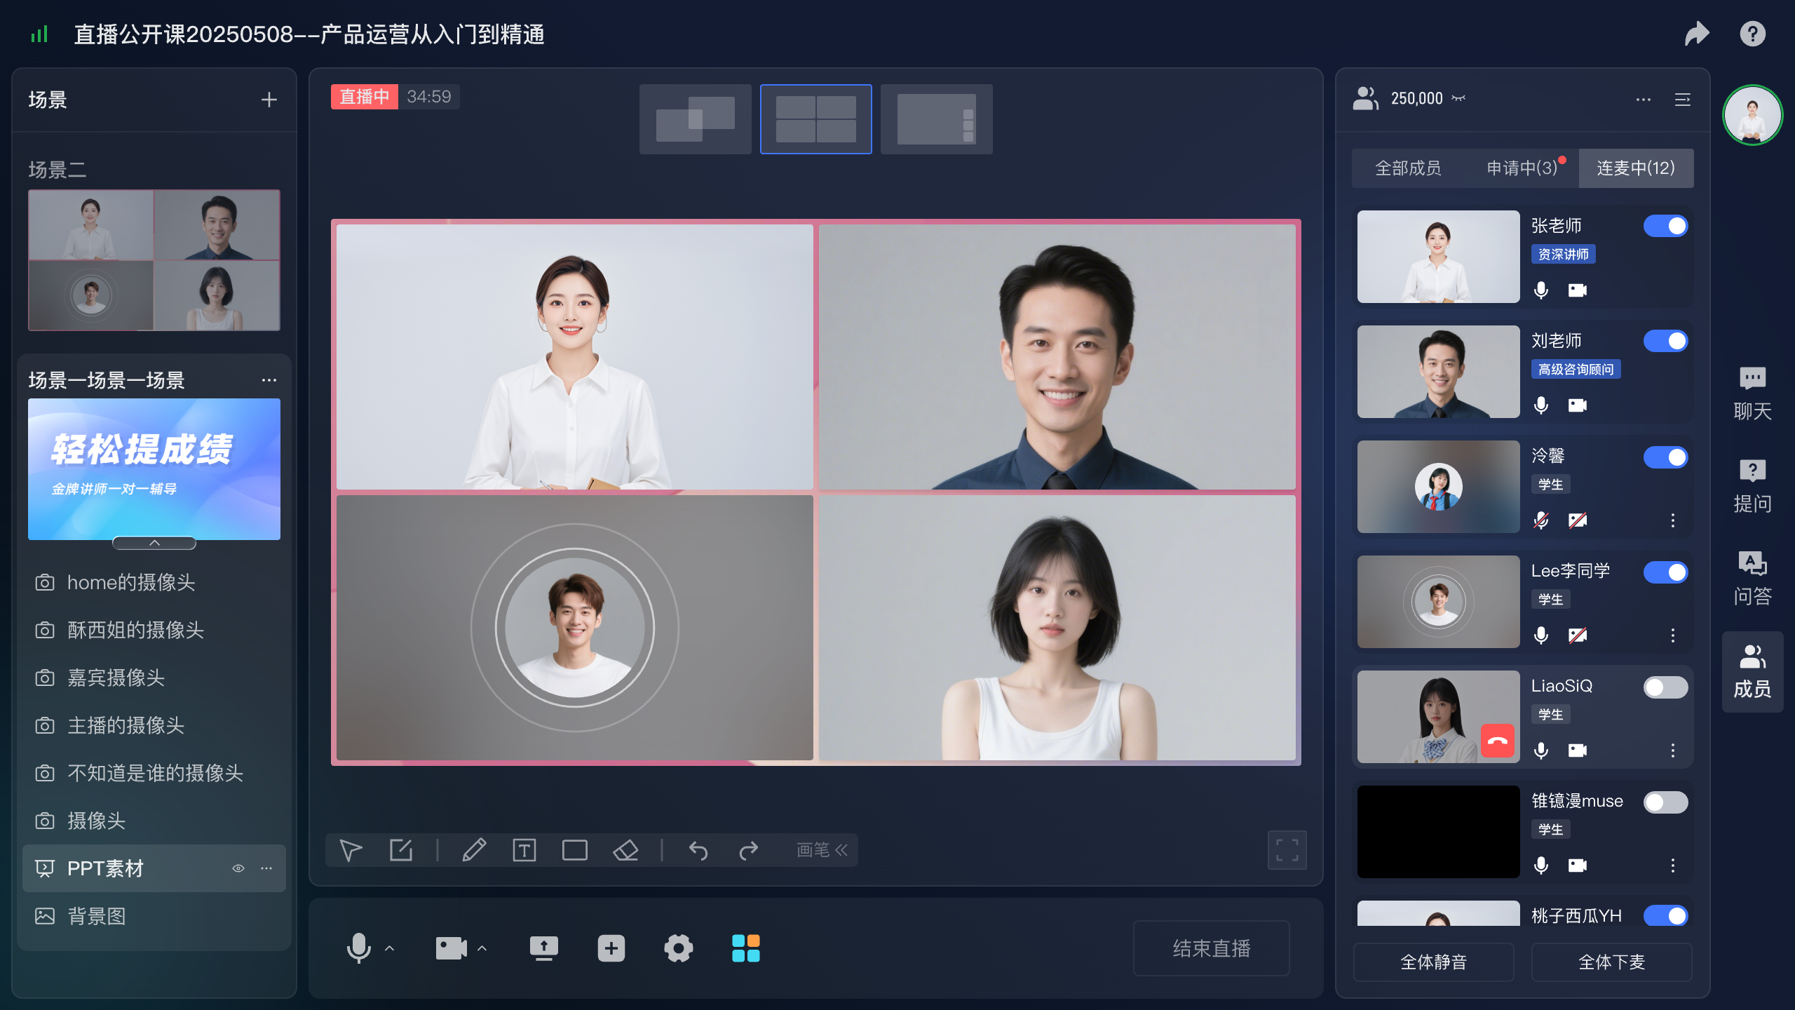1795x1010 pixels.
Task: Enable the 锥镜漫muse switch
Action: pos(1666,802)
